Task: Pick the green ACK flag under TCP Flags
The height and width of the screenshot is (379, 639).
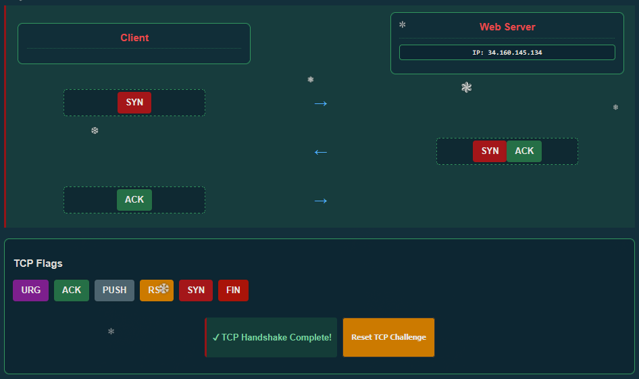Action: coord(72,290)
